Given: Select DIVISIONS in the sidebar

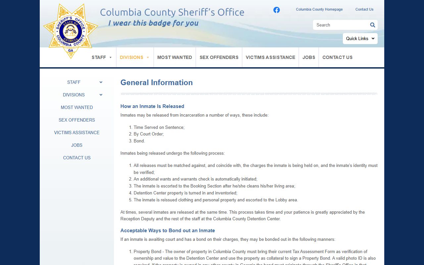Looking at the screenshot, I should [74, 95].
